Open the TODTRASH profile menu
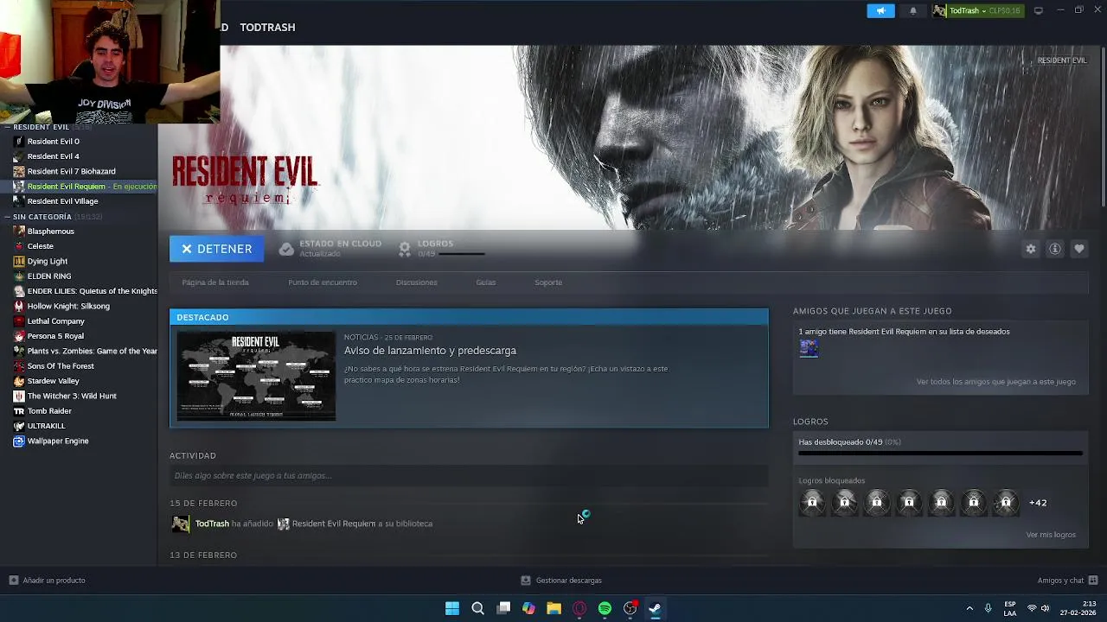 [267, 27]
